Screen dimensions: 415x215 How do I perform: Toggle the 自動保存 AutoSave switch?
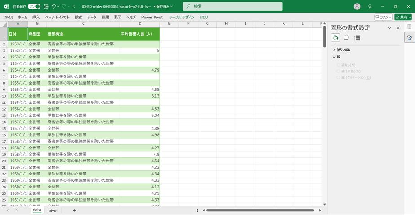pos(34,7)
